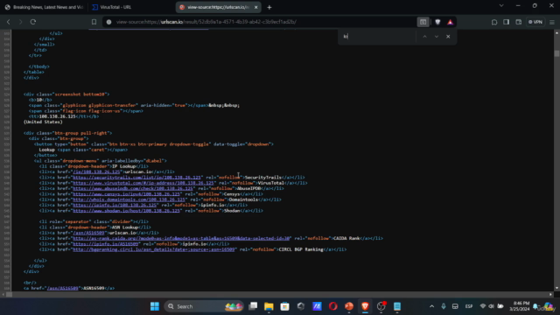Open the reader mode icon in address bar
Screen dimensions: 560x315
tap(423, 22)
